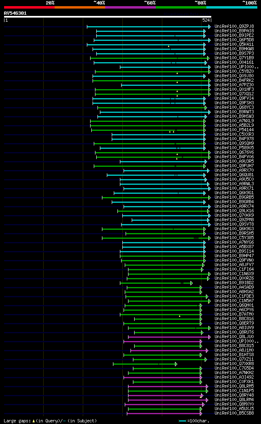Click the purple alignment bar of UniRef100_Q8LJU0

pos(169,337)
